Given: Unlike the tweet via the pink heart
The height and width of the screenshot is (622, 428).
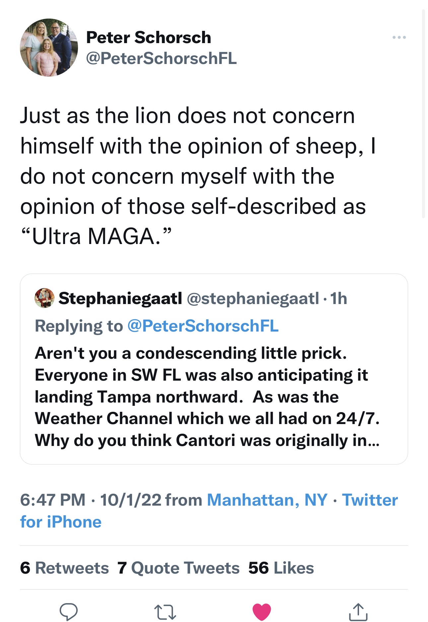Looking at the screenshot, I should (261, 612).
